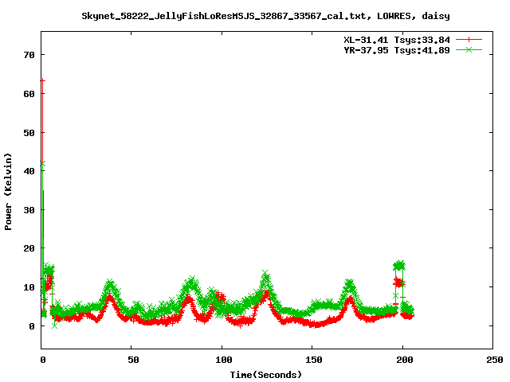Click the y-axis tick label 30
510x382 pixels.
point(29,210)
